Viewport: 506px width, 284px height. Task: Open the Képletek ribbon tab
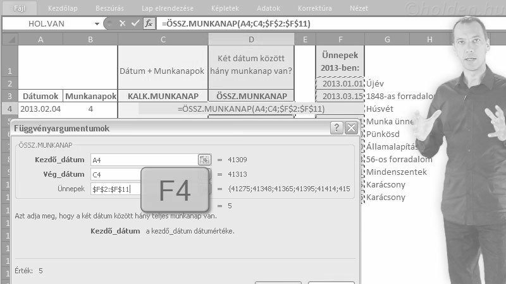225,8
